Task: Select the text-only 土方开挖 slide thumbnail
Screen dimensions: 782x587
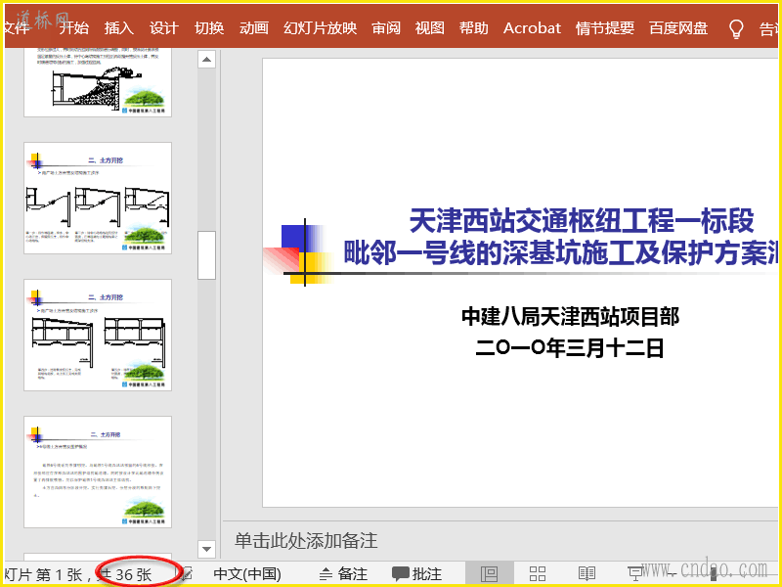Action: (98, 472)
